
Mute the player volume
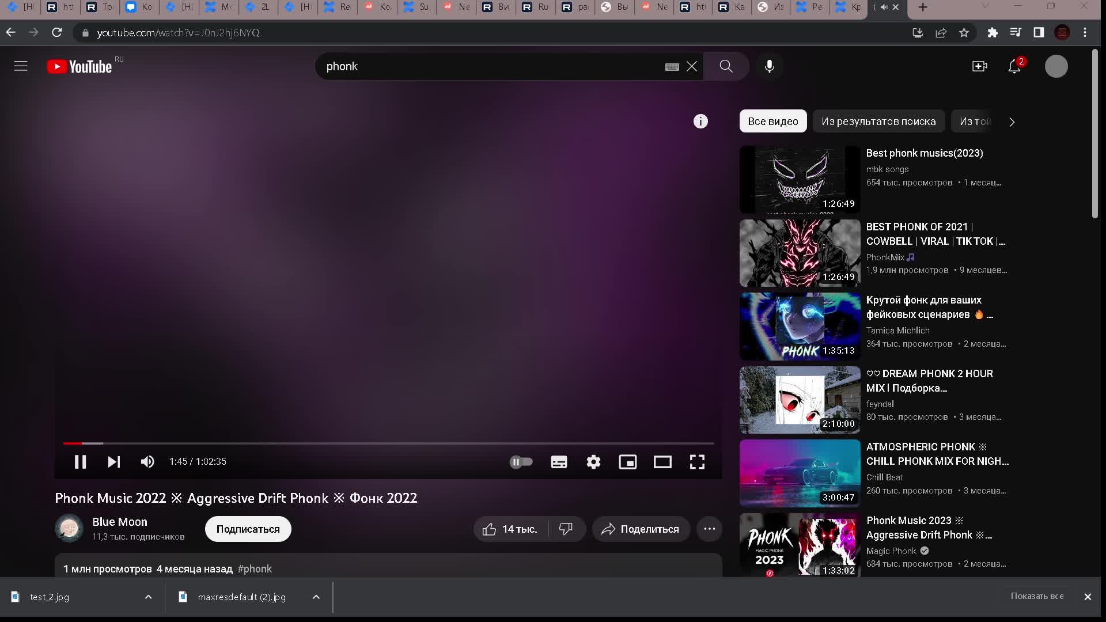(147, 462)
